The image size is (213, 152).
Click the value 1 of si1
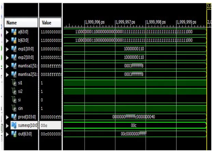(x=42, y=83)
